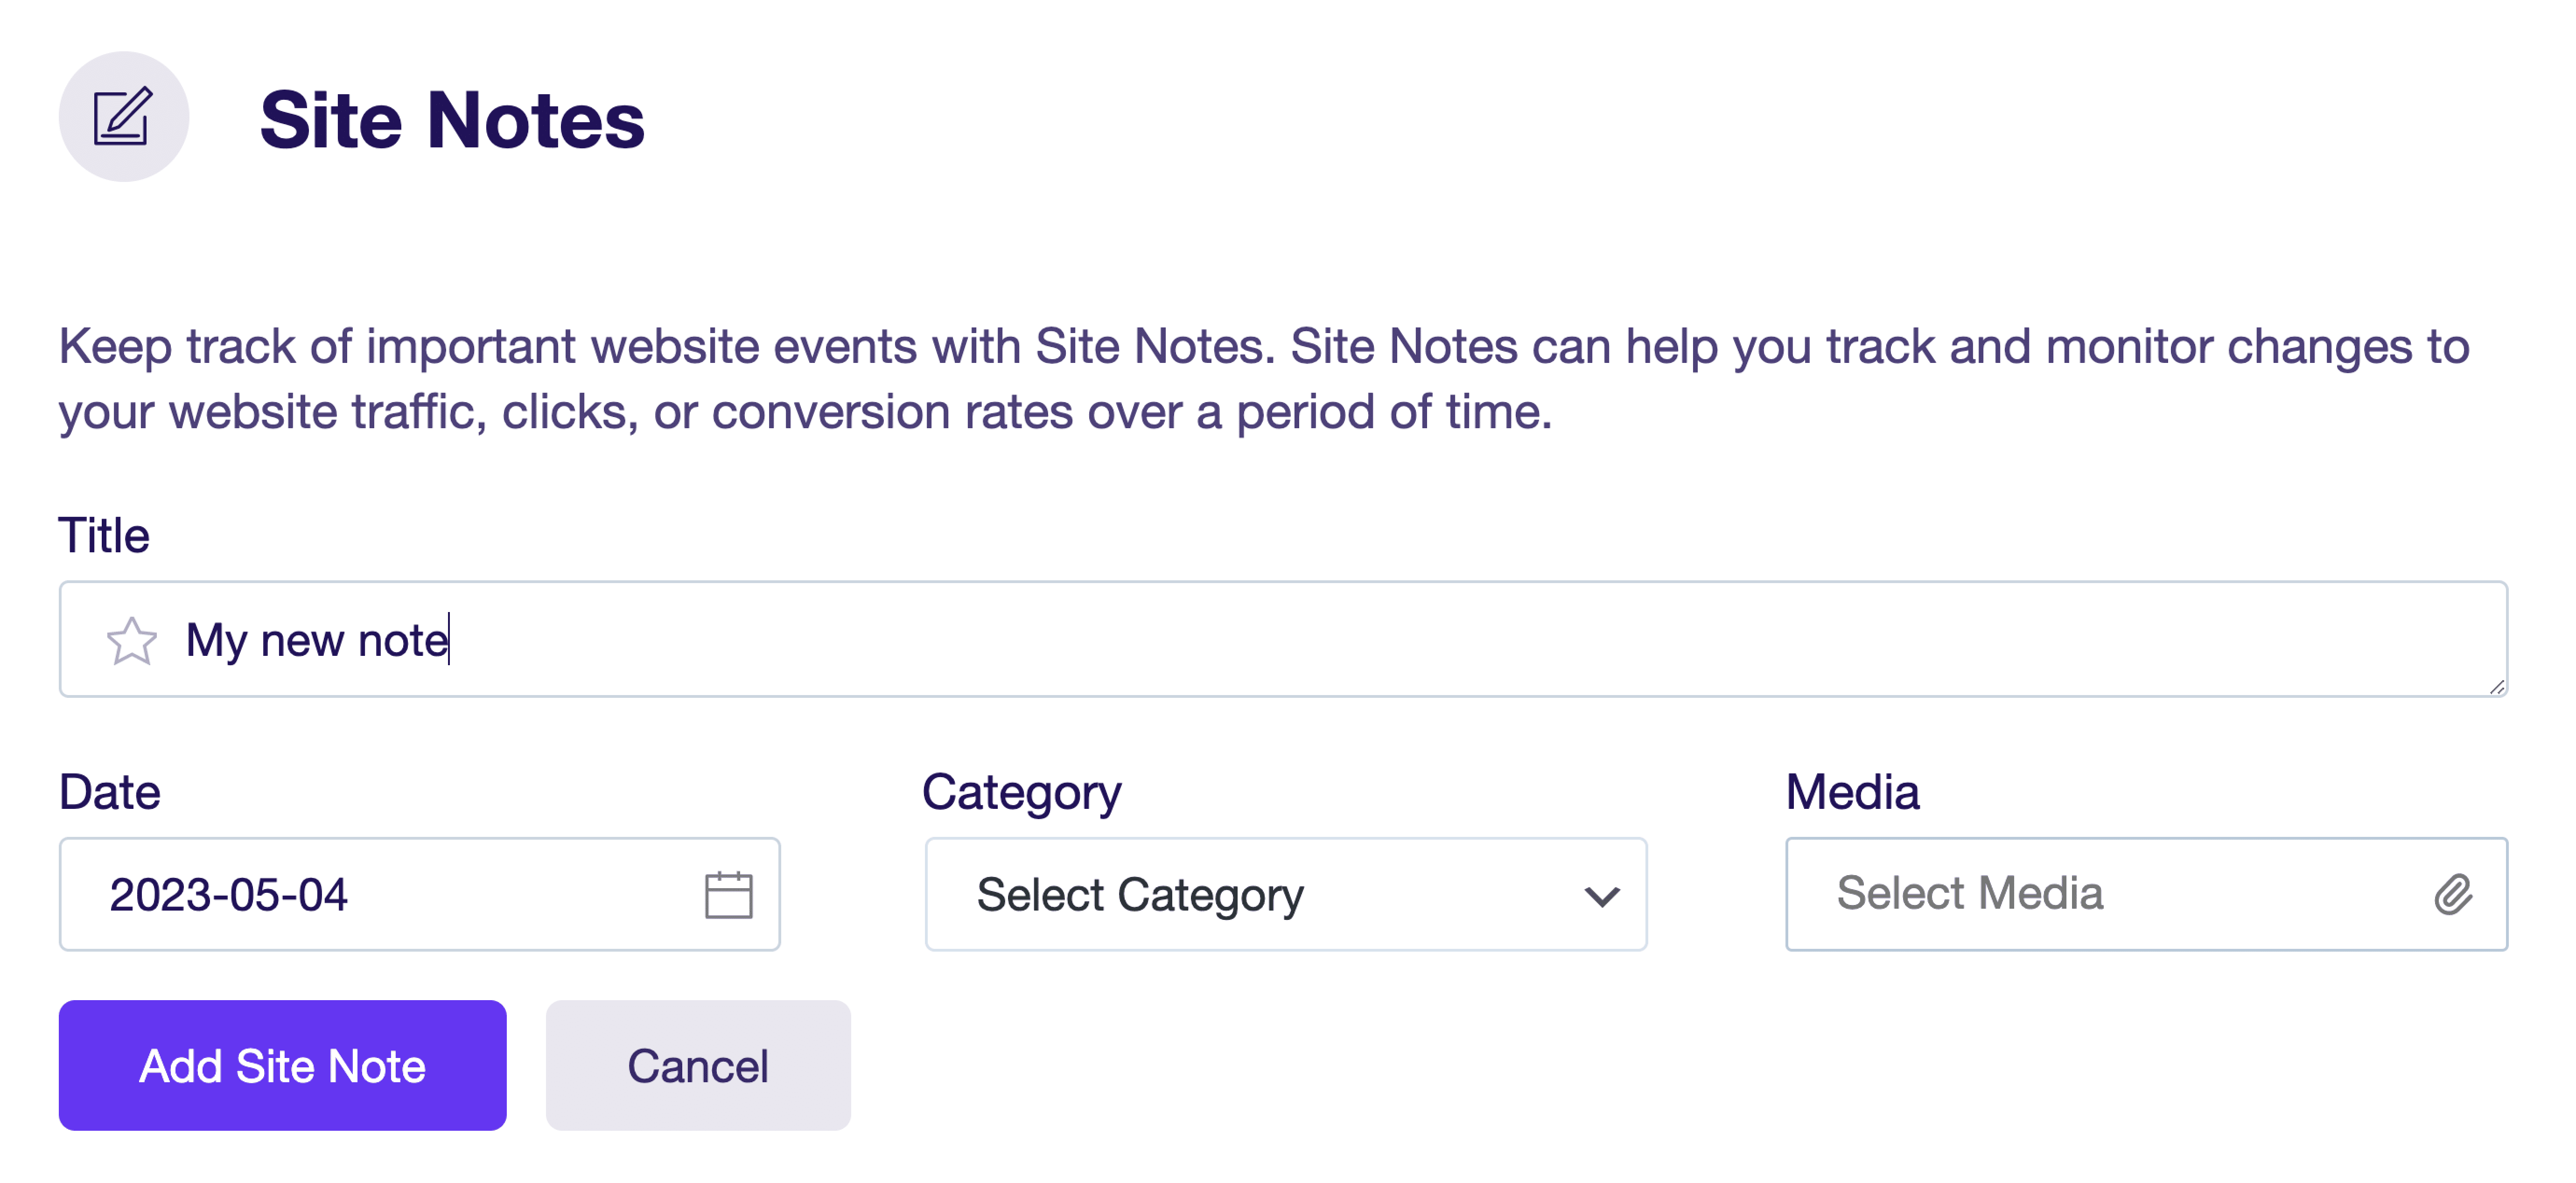Click the Cancel button
The image size is (2576, 1183).
(698, 1065)
